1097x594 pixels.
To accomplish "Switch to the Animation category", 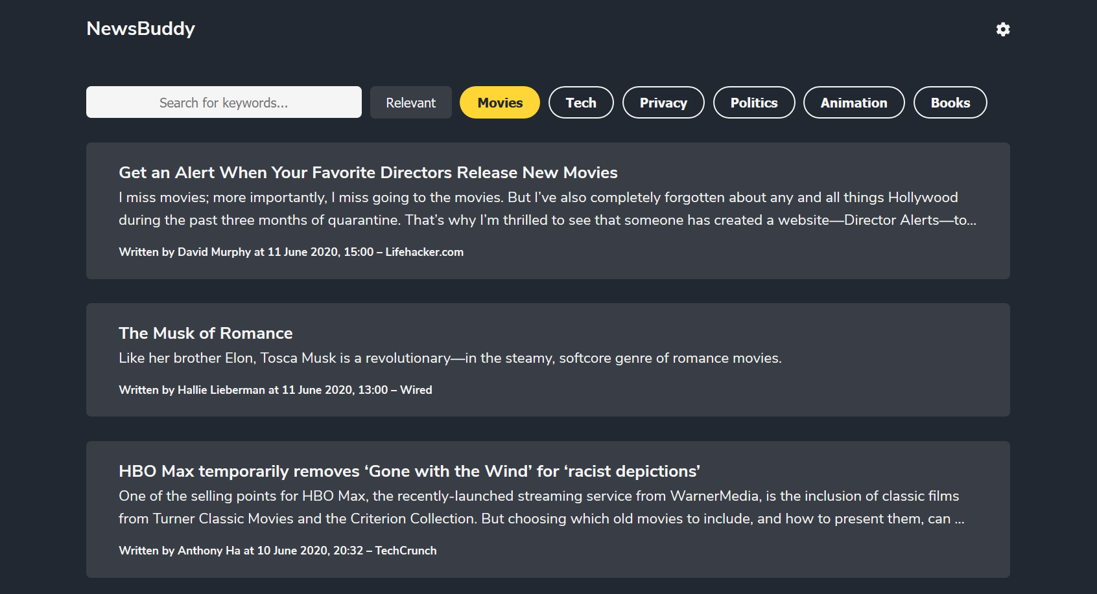I will click(853, 102).
